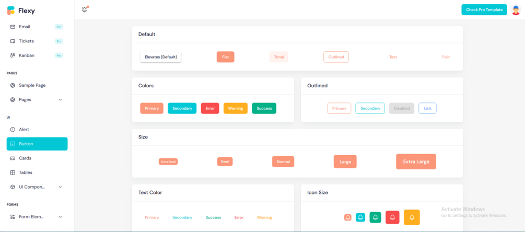Click the Flexy logo icon
This screenshot has height=232, width=525.
pyautogui.click(x=11, y=10)
